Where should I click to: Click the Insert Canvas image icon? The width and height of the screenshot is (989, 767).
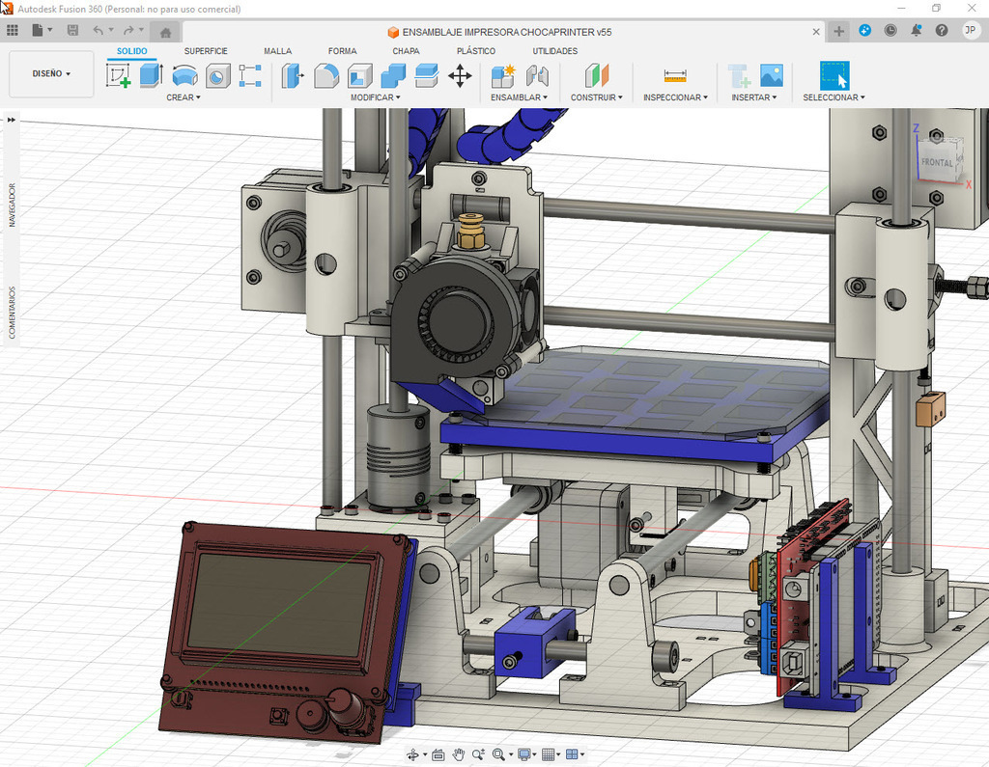771,75
